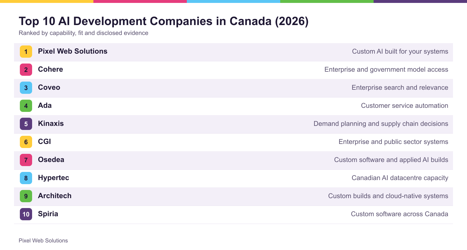Click the Architech company name
The height and width of the screenshot is (250, 467).
[55, 196]
